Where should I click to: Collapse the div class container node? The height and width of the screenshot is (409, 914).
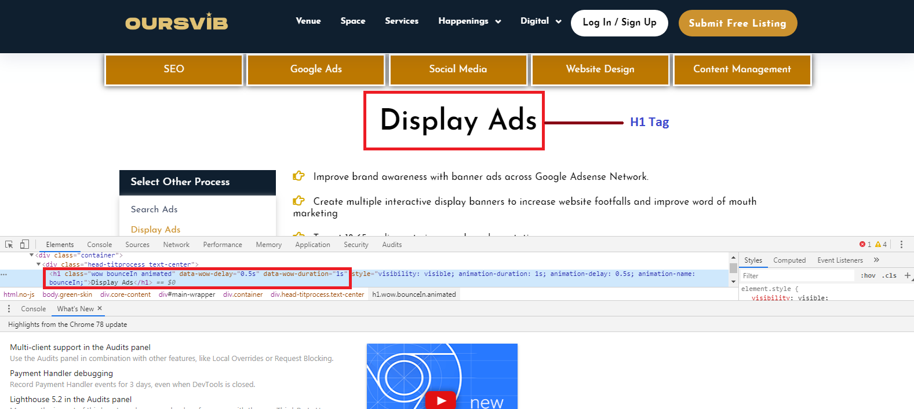pyautogui.click(x=32, y=255)
